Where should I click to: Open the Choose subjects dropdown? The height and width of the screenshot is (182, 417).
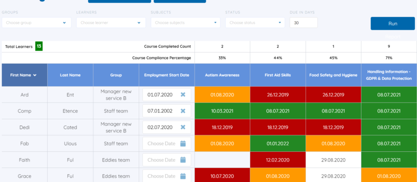coord(186,23)
